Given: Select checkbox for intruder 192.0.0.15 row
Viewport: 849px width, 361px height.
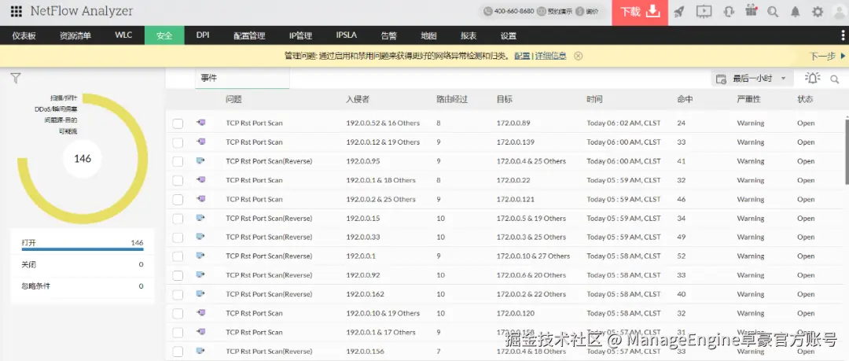Looking at the screenshot, I should point(178,219).
